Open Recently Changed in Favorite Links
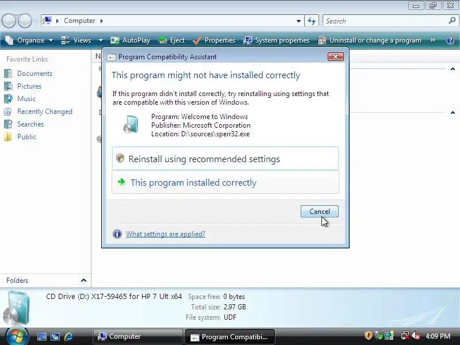This screenshot has width=460, height=345. pyautogui.click(x=45, y=112)
